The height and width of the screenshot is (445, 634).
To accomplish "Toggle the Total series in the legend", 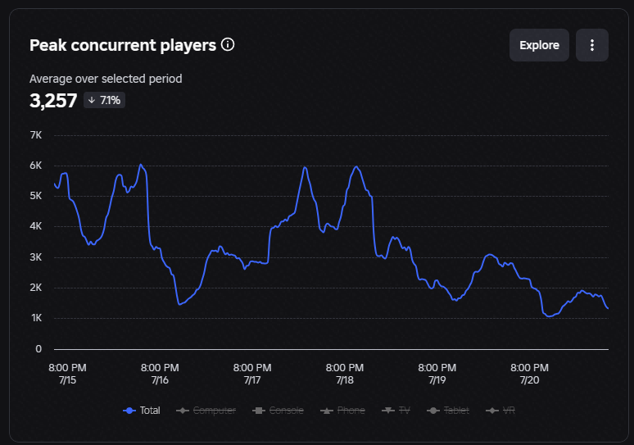I will [142, 411].
